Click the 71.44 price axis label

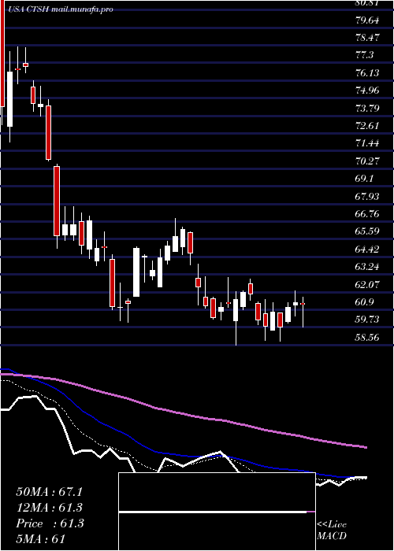[367, 143]
